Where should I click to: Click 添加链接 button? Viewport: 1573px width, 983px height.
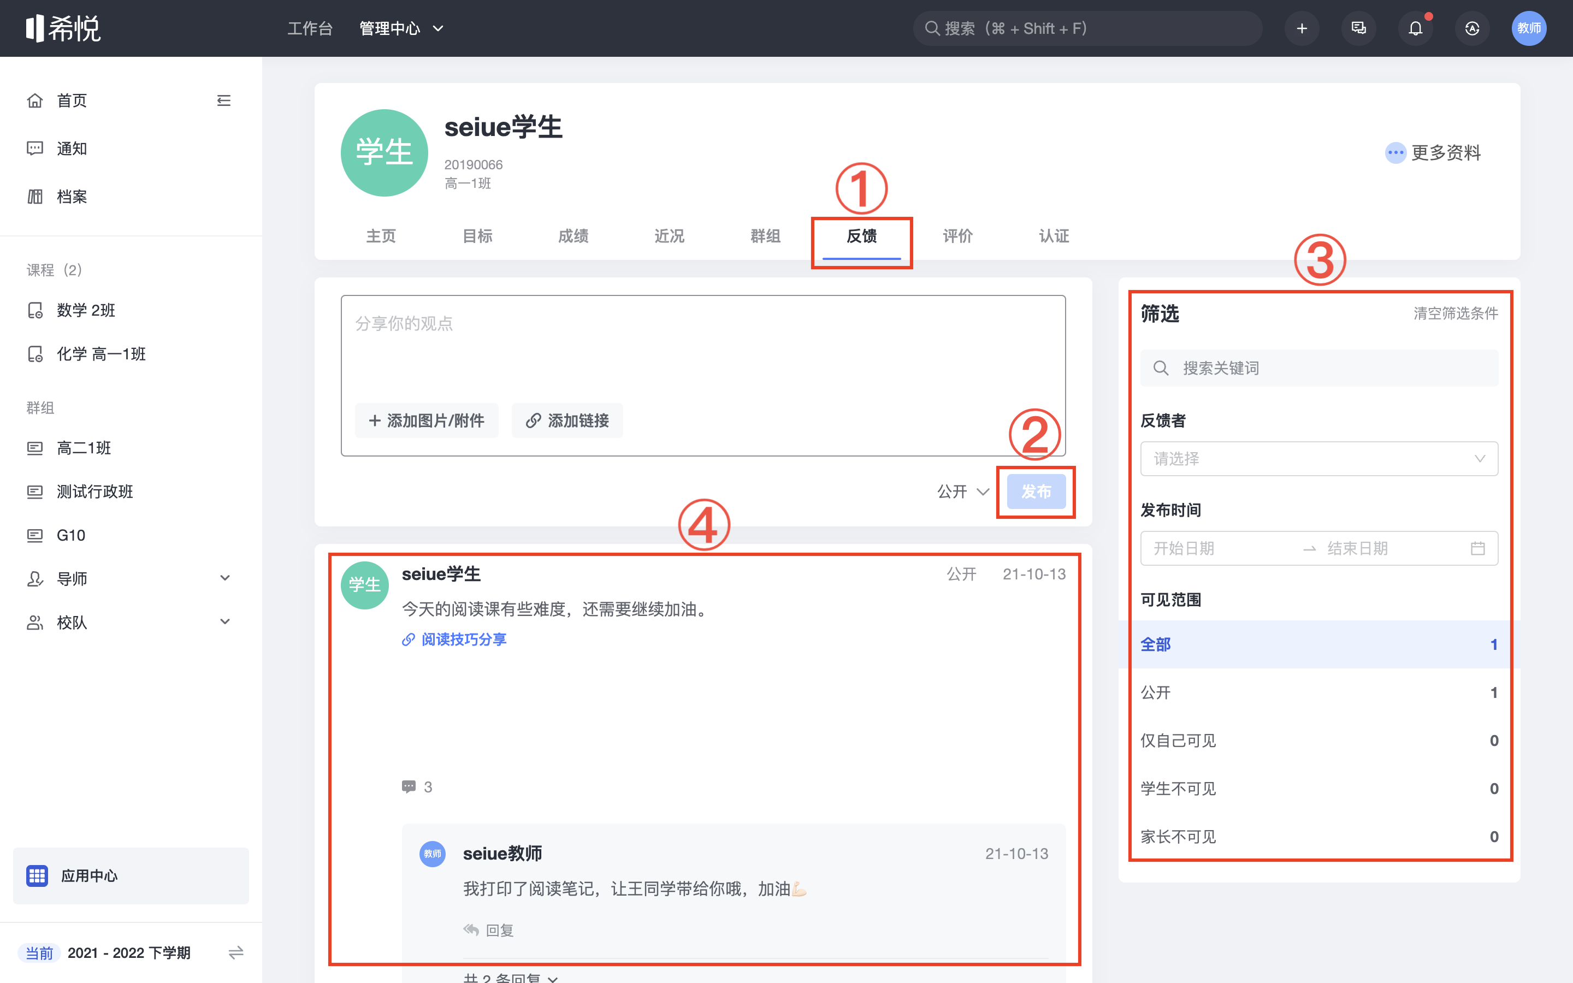tap(567, 421)
